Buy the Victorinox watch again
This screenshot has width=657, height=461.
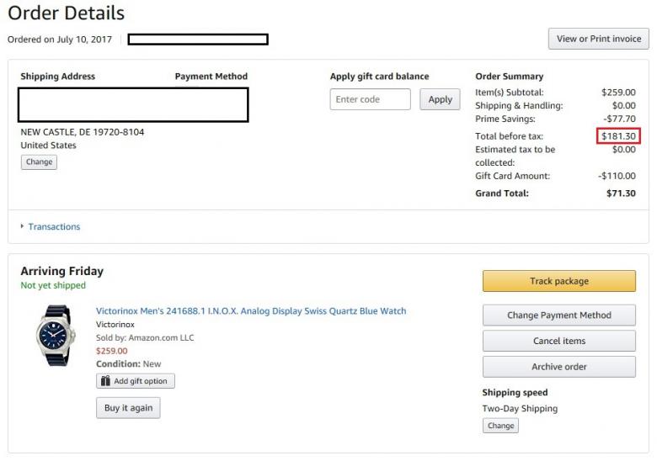pyautogui.click(x=128, y=408)
